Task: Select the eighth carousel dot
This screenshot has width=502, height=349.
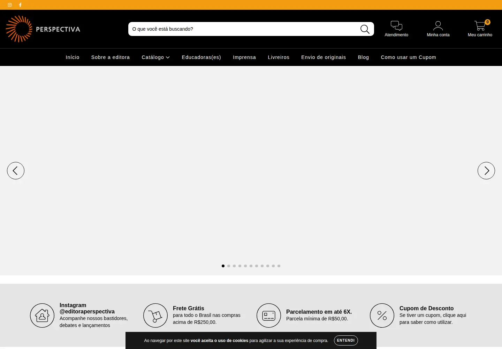Action: [262, 266]
